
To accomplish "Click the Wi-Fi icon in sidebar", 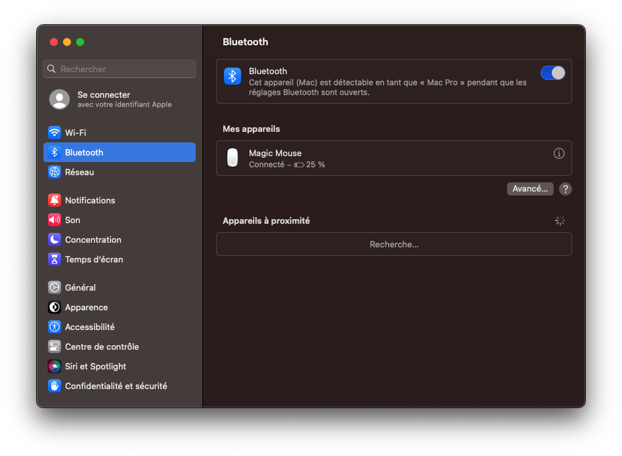I will [x=55, y=133].
